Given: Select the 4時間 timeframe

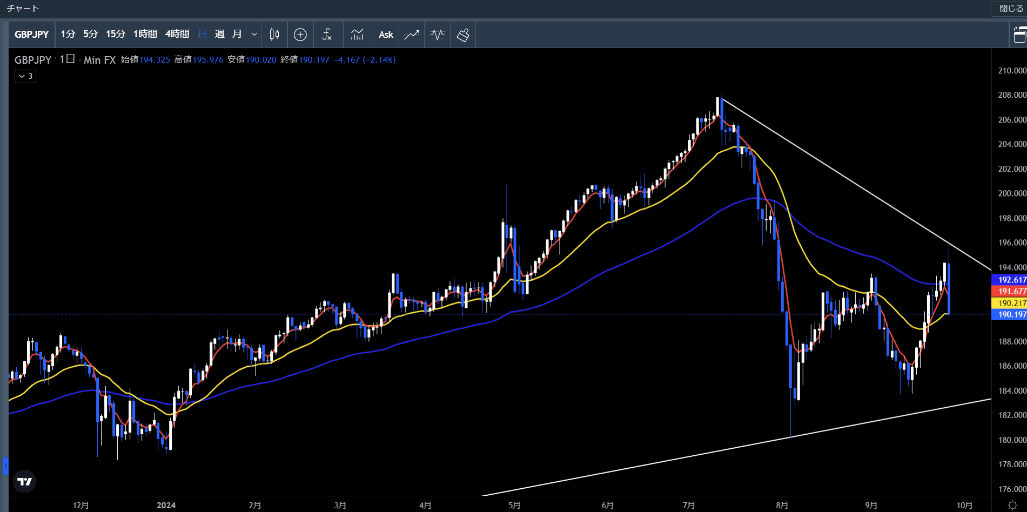Looking at the screenshot, I should click(177, 35).
